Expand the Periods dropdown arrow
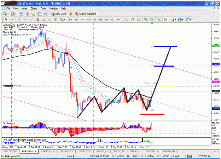This screenshot has width=221, height=159. 183,20
